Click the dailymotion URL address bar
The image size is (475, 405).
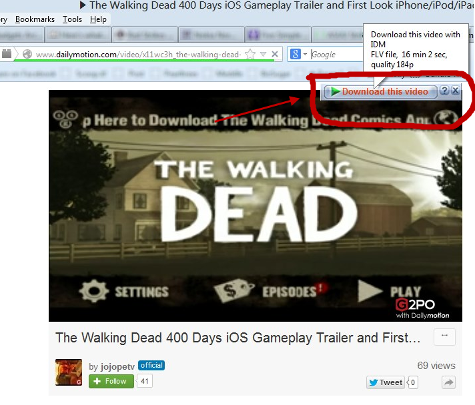pyautogui.click(x=138, y=55)
